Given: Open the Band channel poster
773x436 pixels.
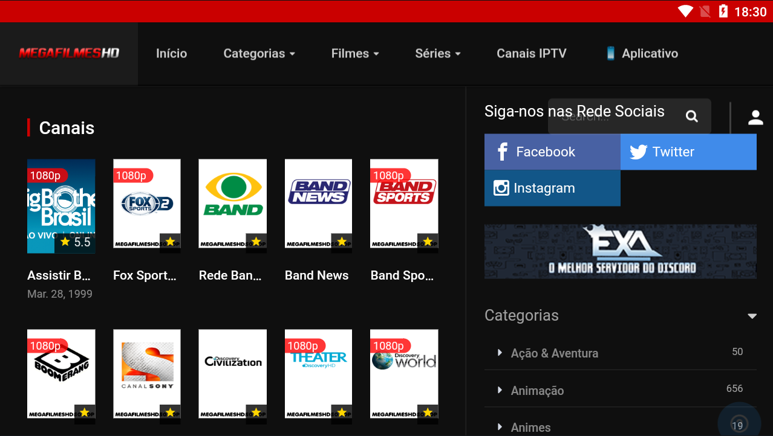Looking at the screenshot, I should point(233,204).
